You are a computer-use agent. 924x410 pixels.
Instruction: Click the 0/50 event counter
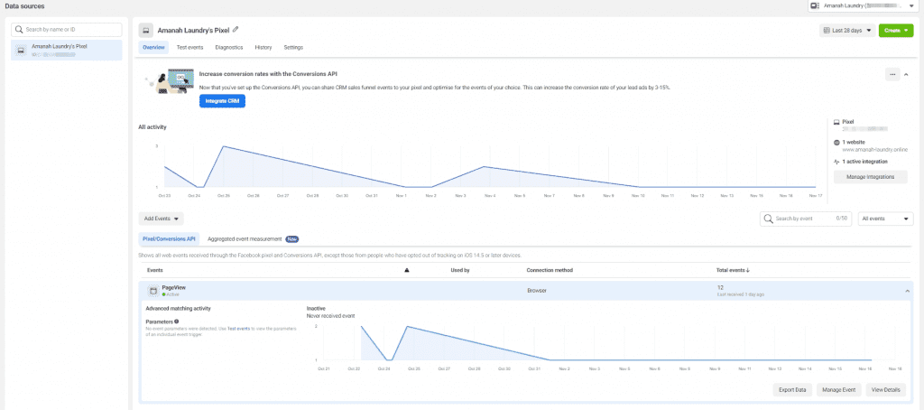[841, 219]
